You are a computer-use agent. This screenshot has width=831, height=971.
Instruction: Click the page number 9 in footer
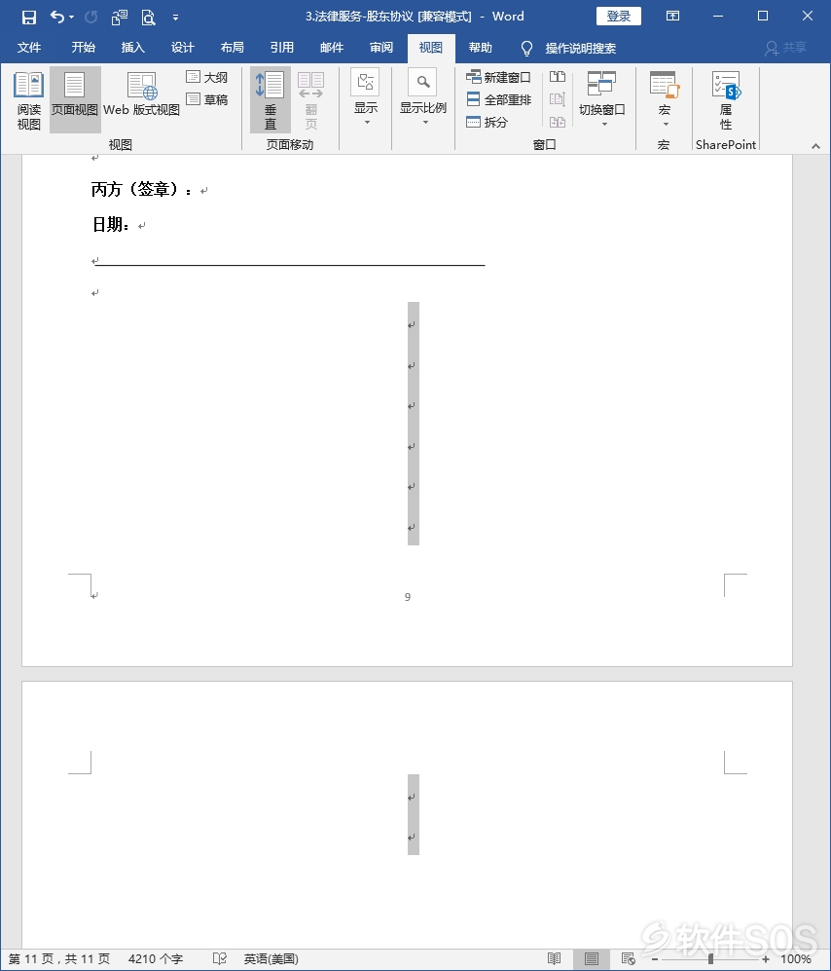pos(407,597)
